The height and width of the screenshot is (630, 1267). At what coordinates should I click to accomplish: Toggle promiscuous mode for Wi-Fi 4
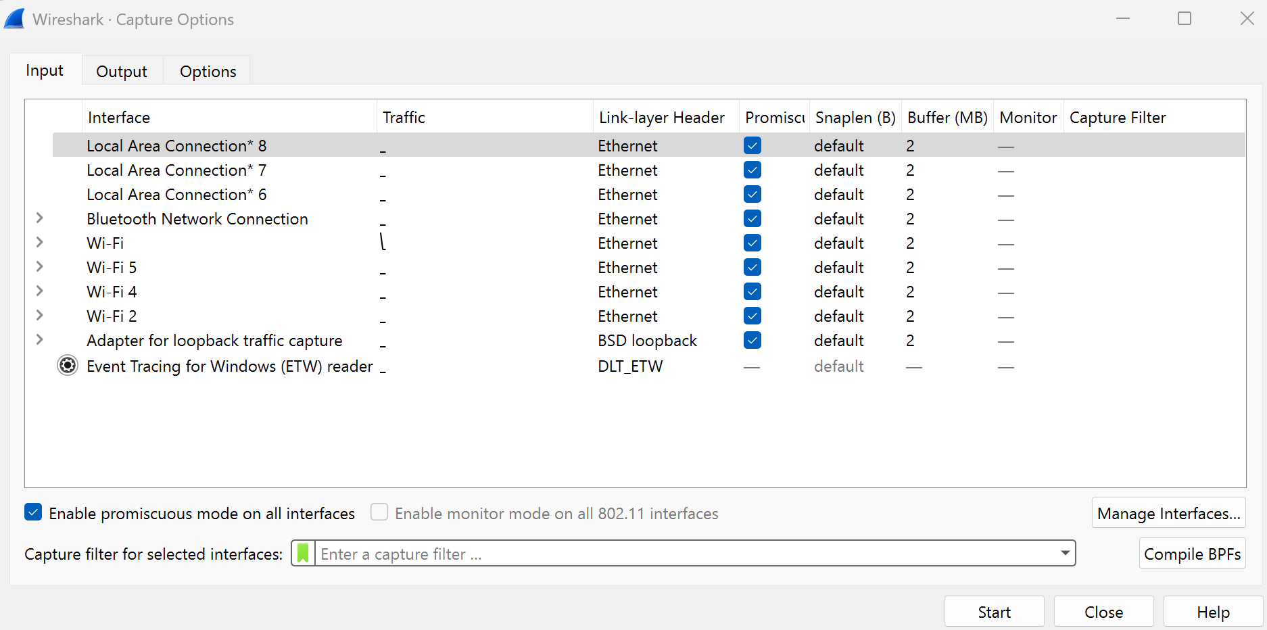(x=752, y=291)
